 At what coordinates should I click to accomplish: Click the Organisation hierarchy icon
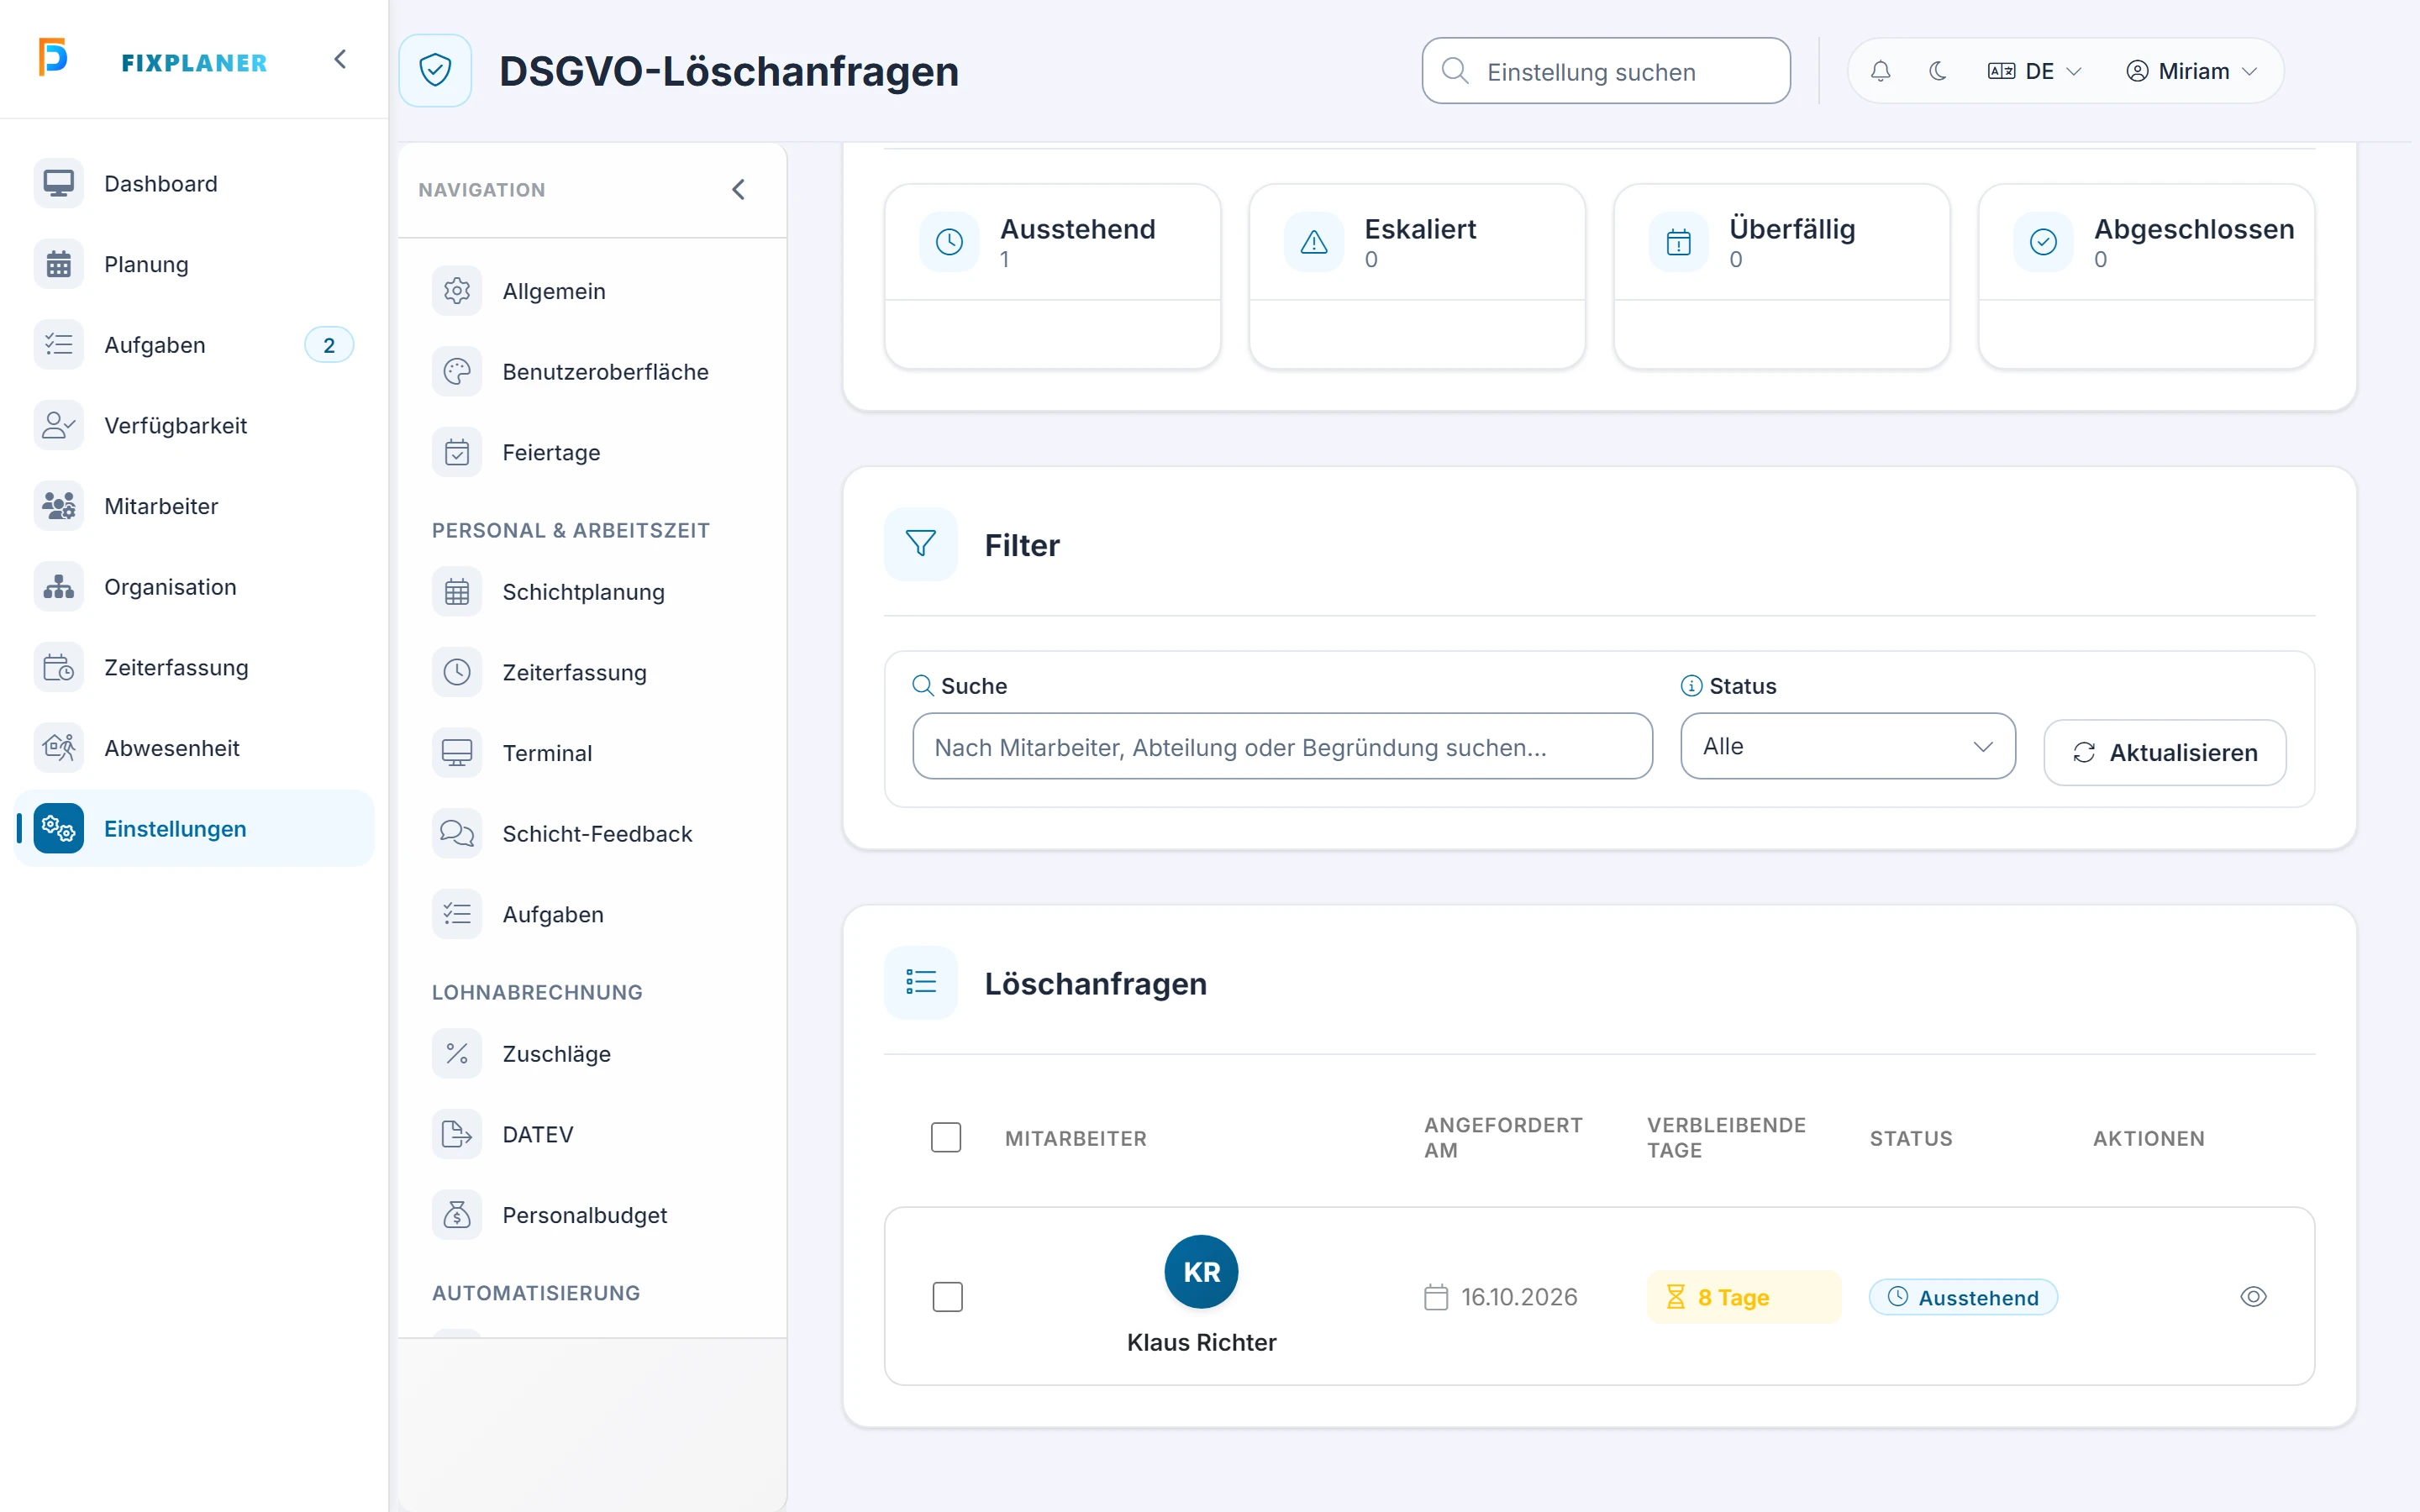click(x=58, y=587)
